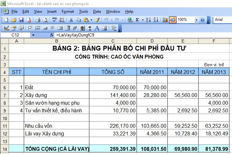232x154 pixels.
Task: Click the Save icon in the toolbar
Action: click(21, 20)
